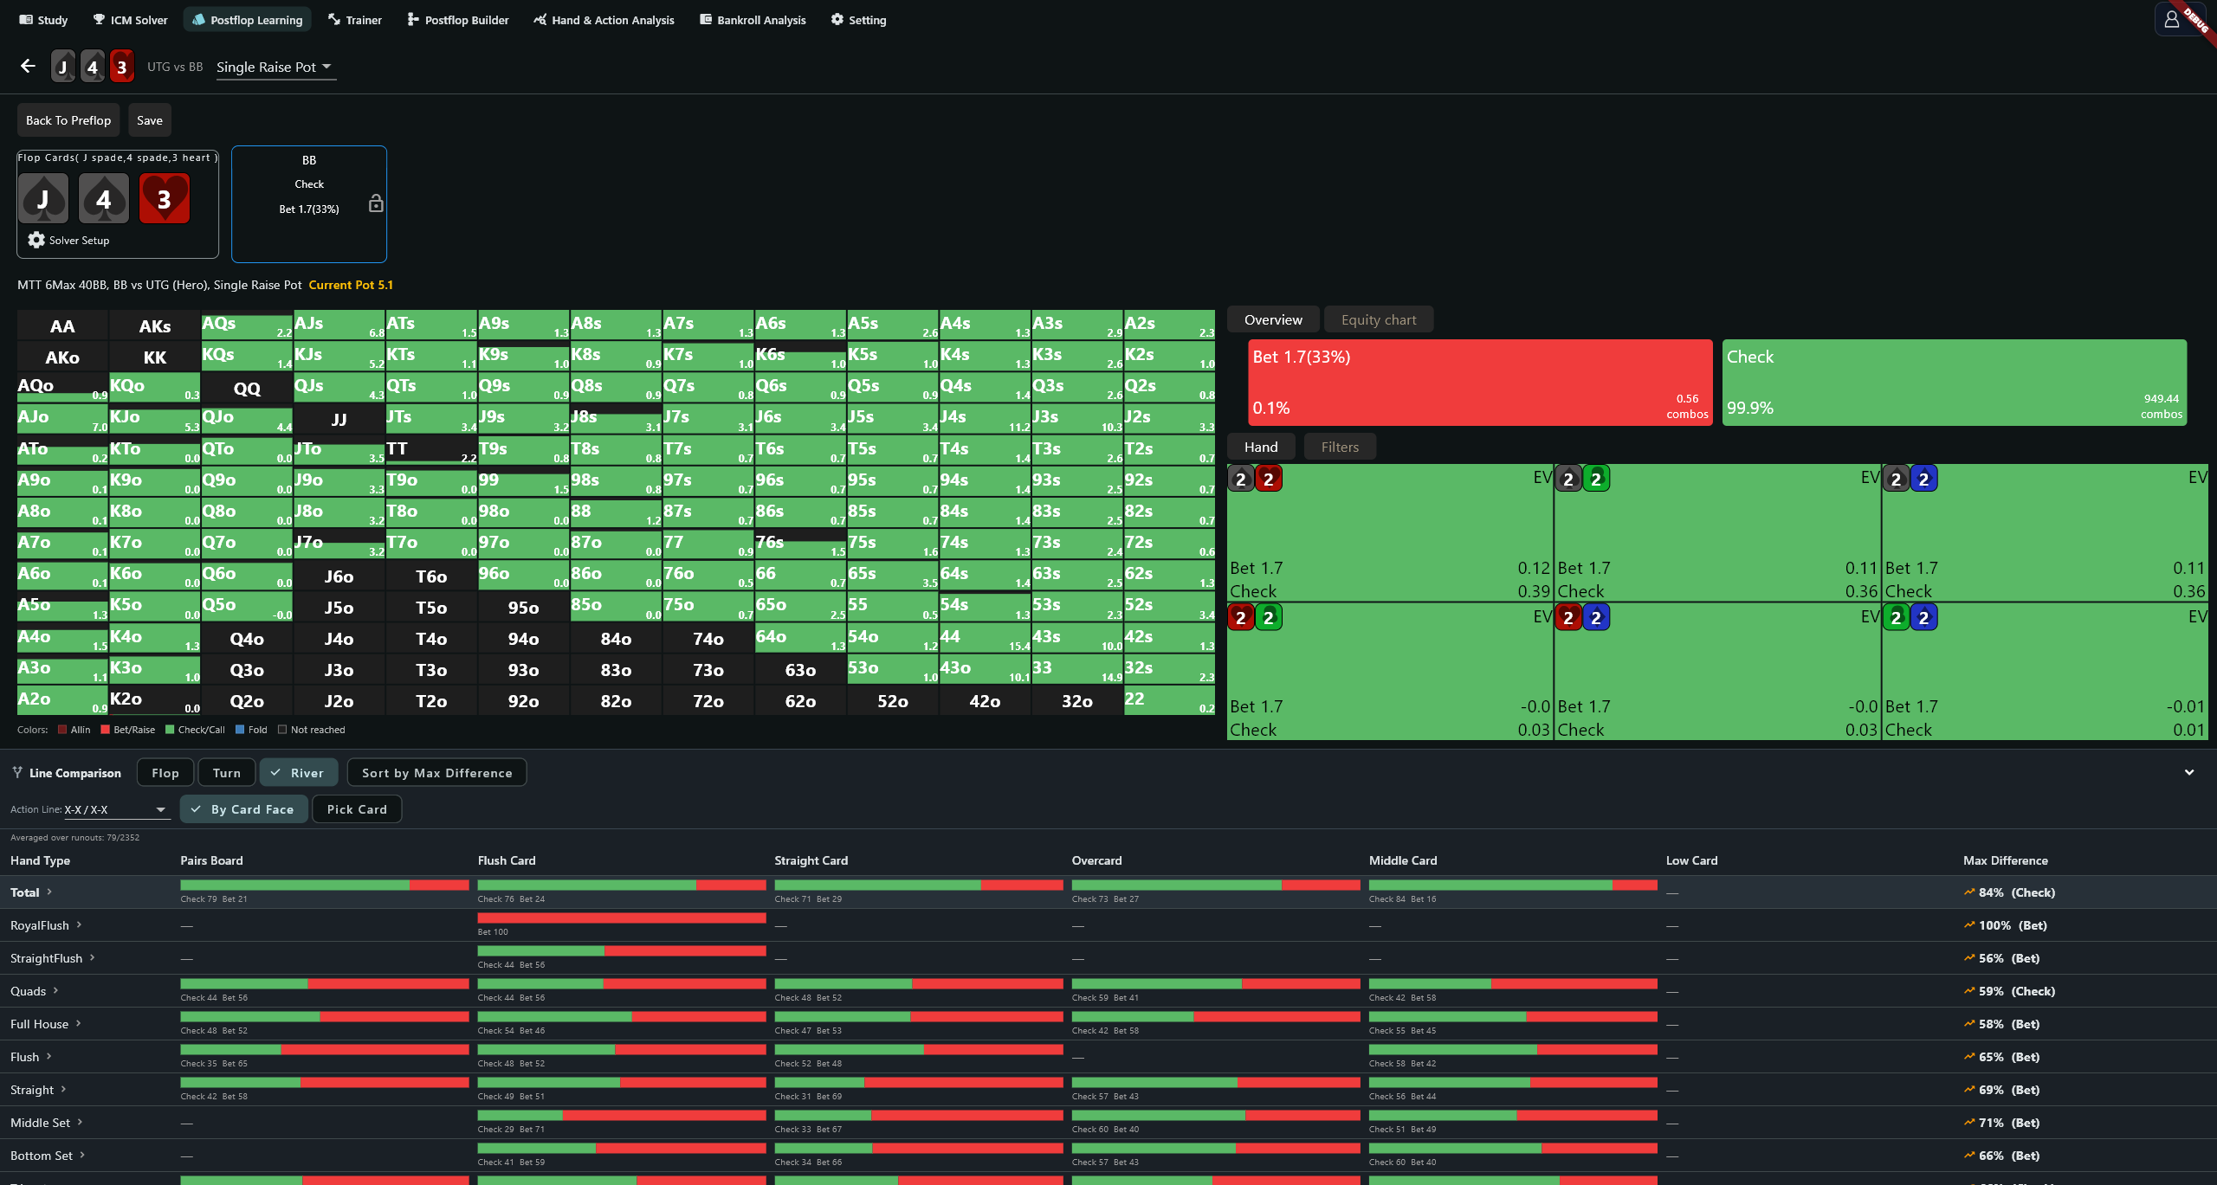Open the Single Raise Pot dropdown

pos(275,67)
